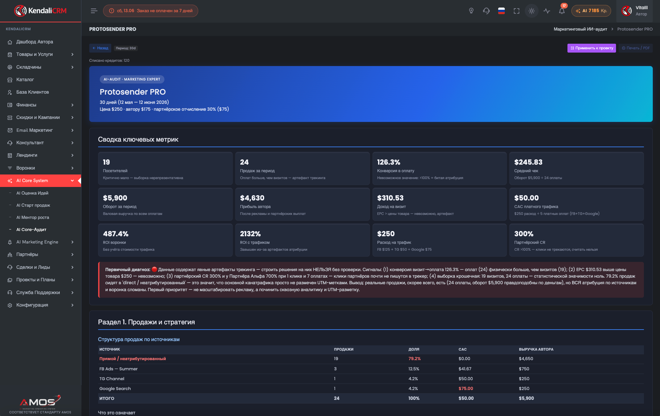This screenshot has height=416, width=660.
Task: Toggle fullscreen mode icon
Action: coord(517,11)
